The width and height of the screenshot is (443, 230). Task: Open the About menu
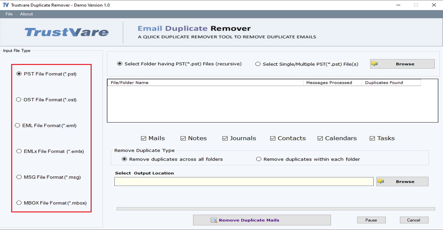coord(26,14)
